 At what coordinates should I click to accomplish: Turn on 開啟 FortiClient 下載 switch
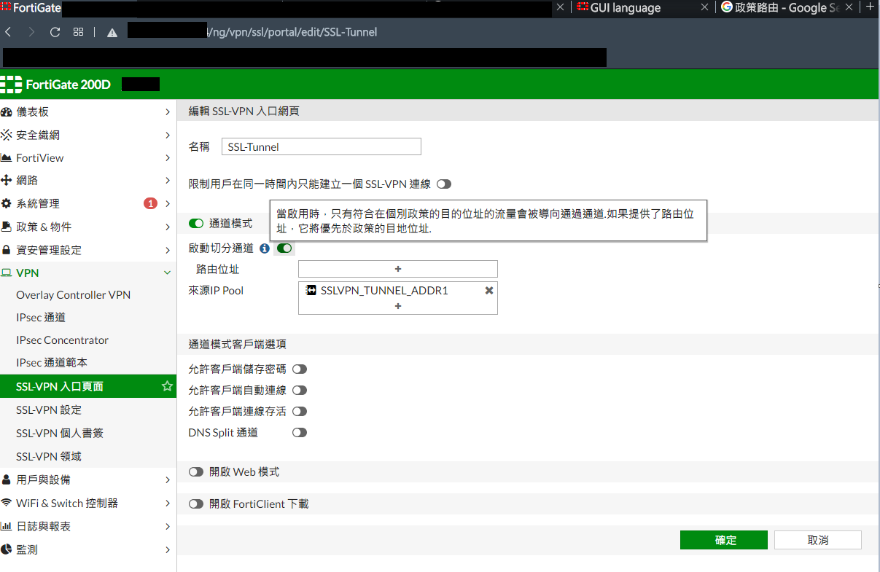(x=196, y=504)
